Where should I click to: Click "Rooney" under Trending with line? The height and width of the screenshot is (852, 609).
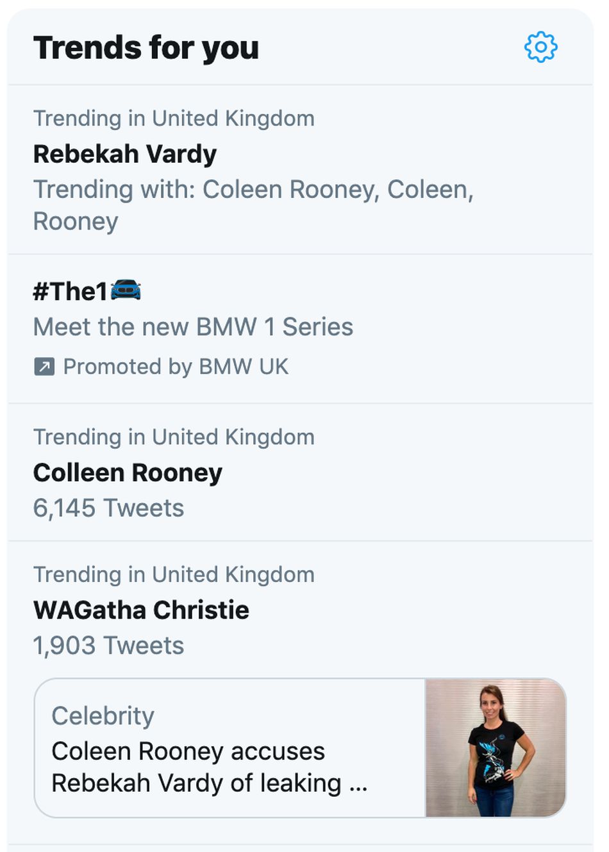pos(76,222)
